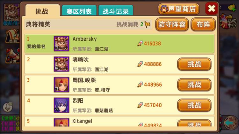Challenge the rank 5 player Kitangel
239x134 pixels.
coord(194,124)
